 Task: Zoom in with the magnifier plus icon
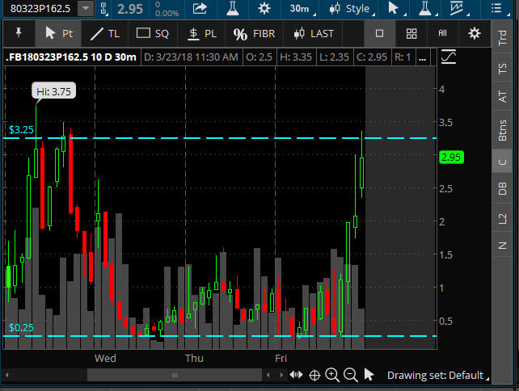(332, 375)
